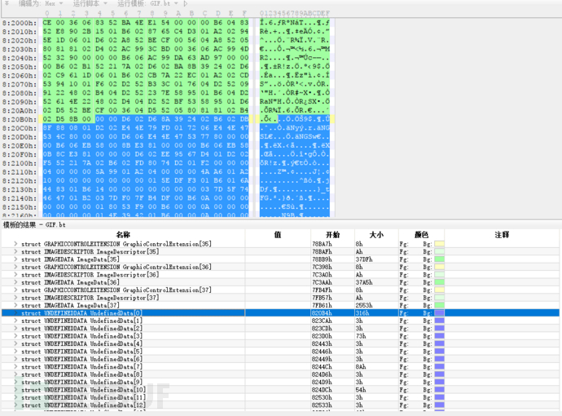The width and height of the screenshot is (562, 416).
Task: Open the 编辑为 Hex dropdown
Action: tap(42, 3)
